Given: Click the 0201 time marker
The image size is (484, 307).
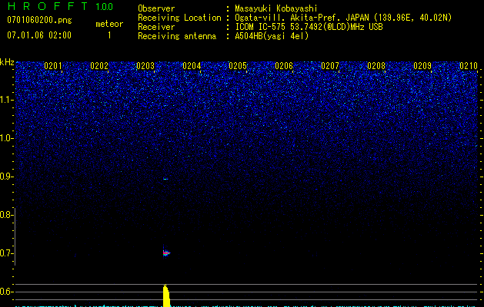Looking at the screenshot, I should (53, 67).
